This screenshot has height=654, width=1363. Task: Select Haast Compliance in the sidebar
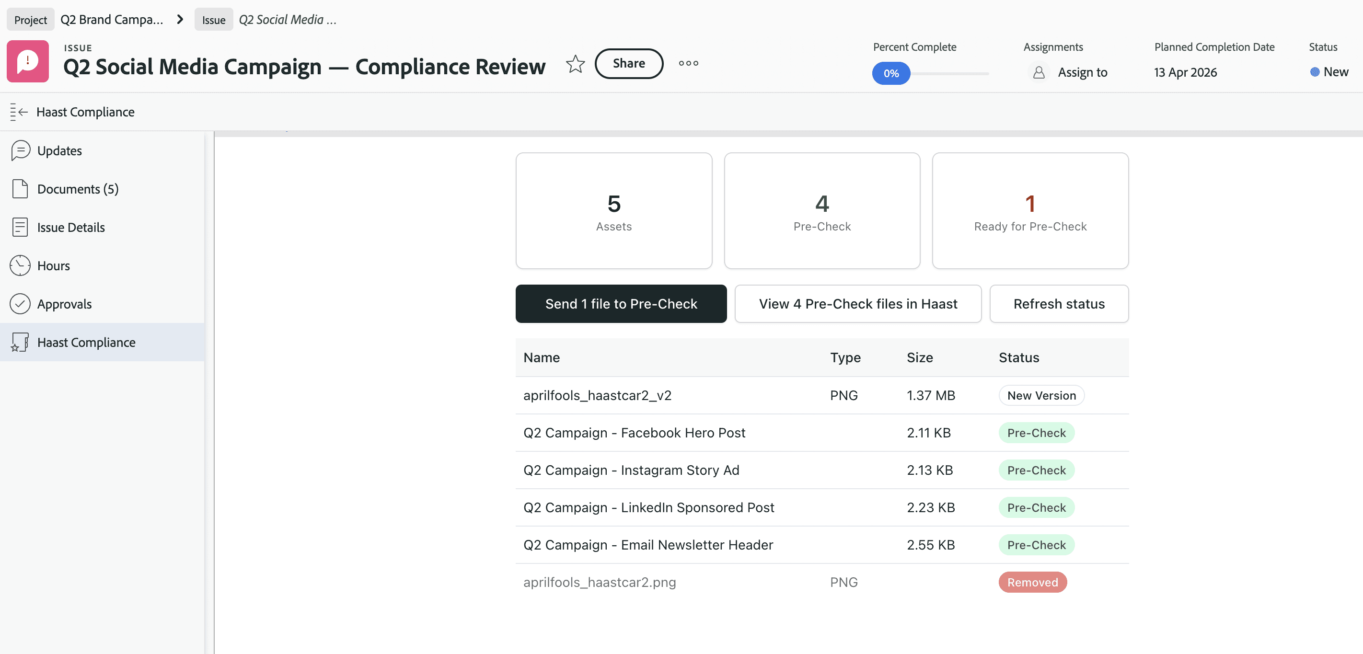click(x=86, y=343)
